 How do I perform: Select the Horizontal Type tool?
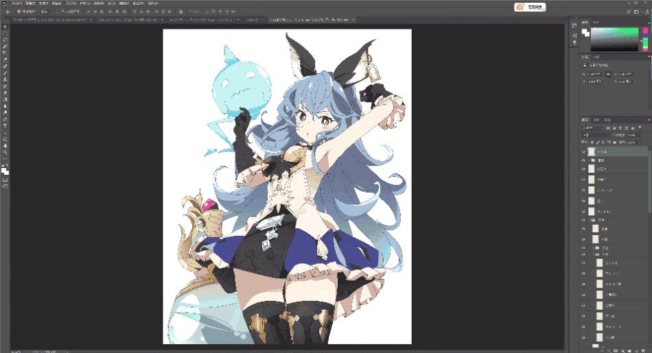(x=5, y=126)
